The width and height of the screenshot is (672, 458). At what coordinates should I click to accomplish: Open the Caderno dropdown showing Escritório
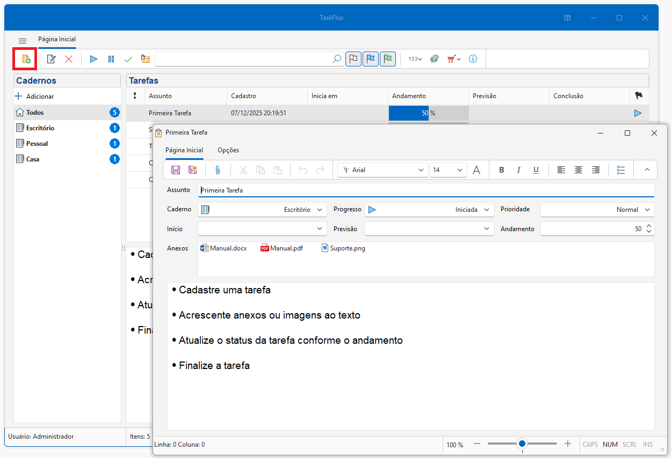point(262,210)
